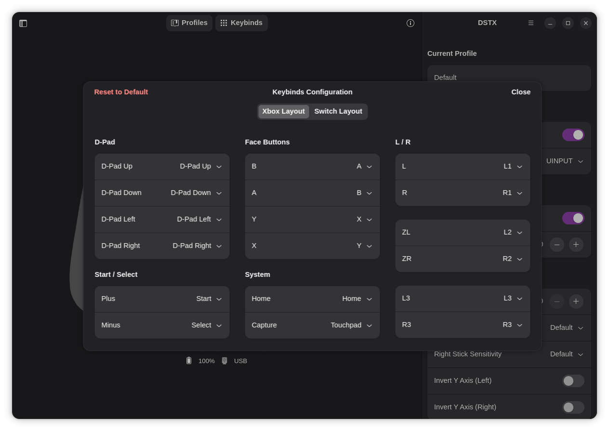The width and height of the screenshot is (609, 431).
Task: Change A button mapping from B
Action: click(312, 193)
